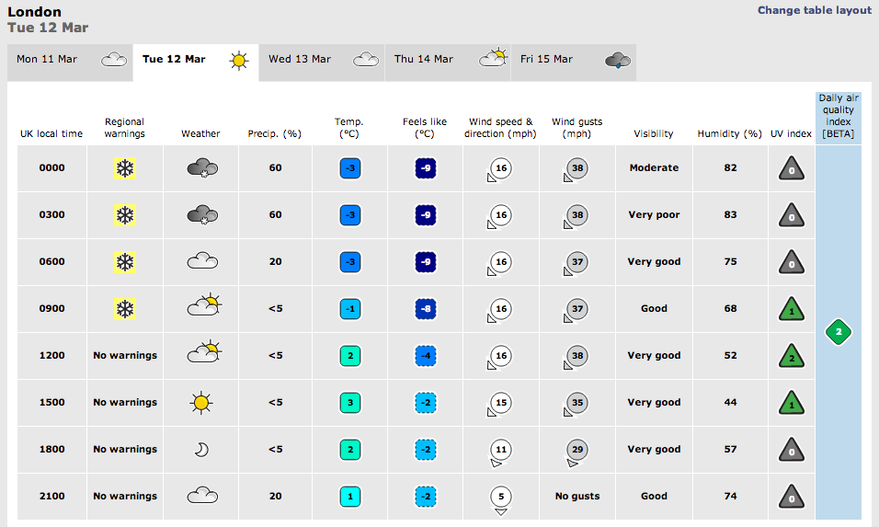Click the precipitation 20 at 2100
The width and height of the screenshot is (879, 527).
(275, 496)
